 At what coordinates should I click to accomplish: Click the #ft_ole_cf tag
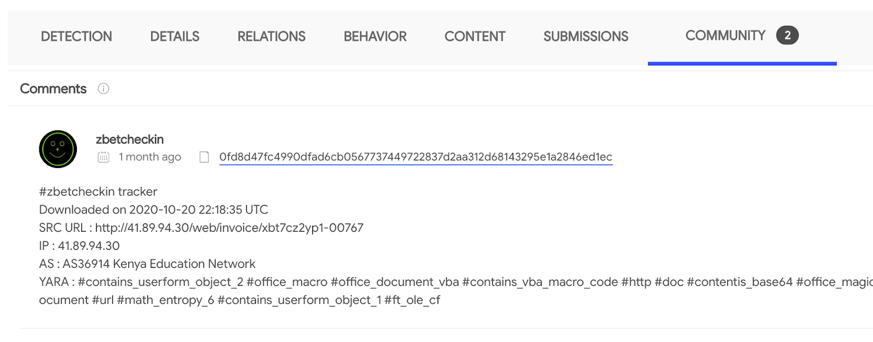(412, 300)
